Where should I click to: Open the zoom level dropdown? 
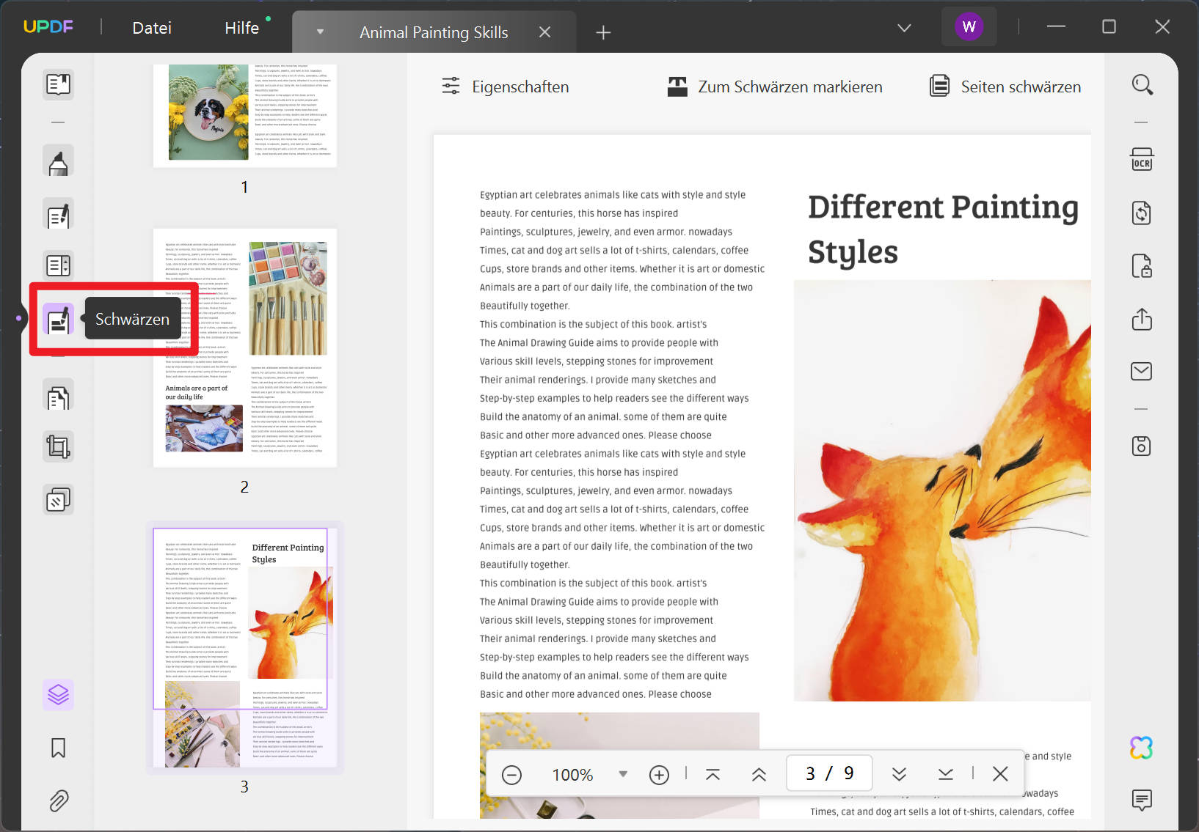click(x=623, y=774)
